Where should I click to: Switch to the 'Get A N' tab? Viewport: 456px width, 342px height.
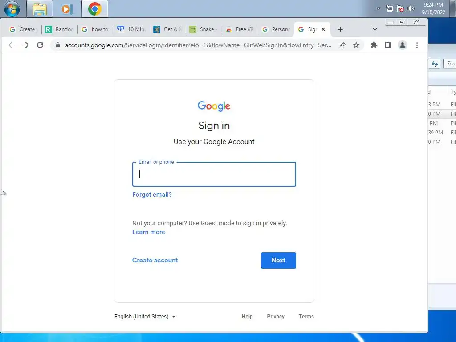point(167,29)
